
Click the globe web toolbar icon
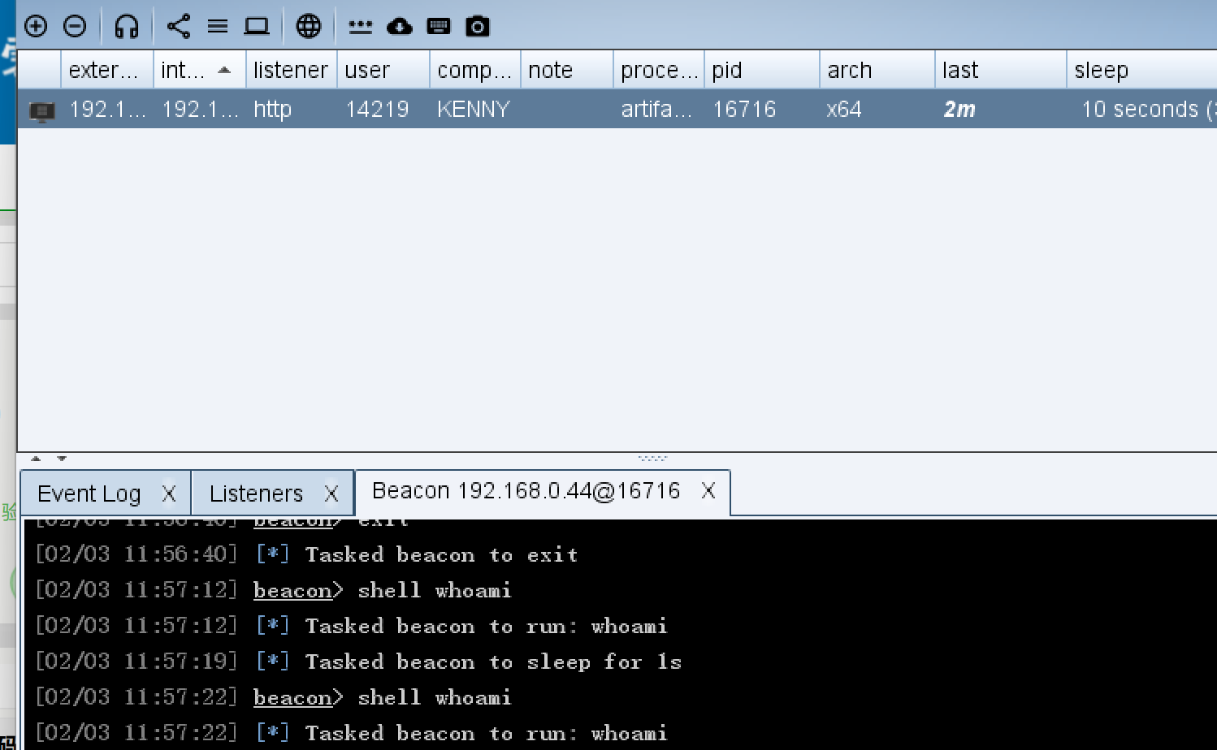pos(309,26)
